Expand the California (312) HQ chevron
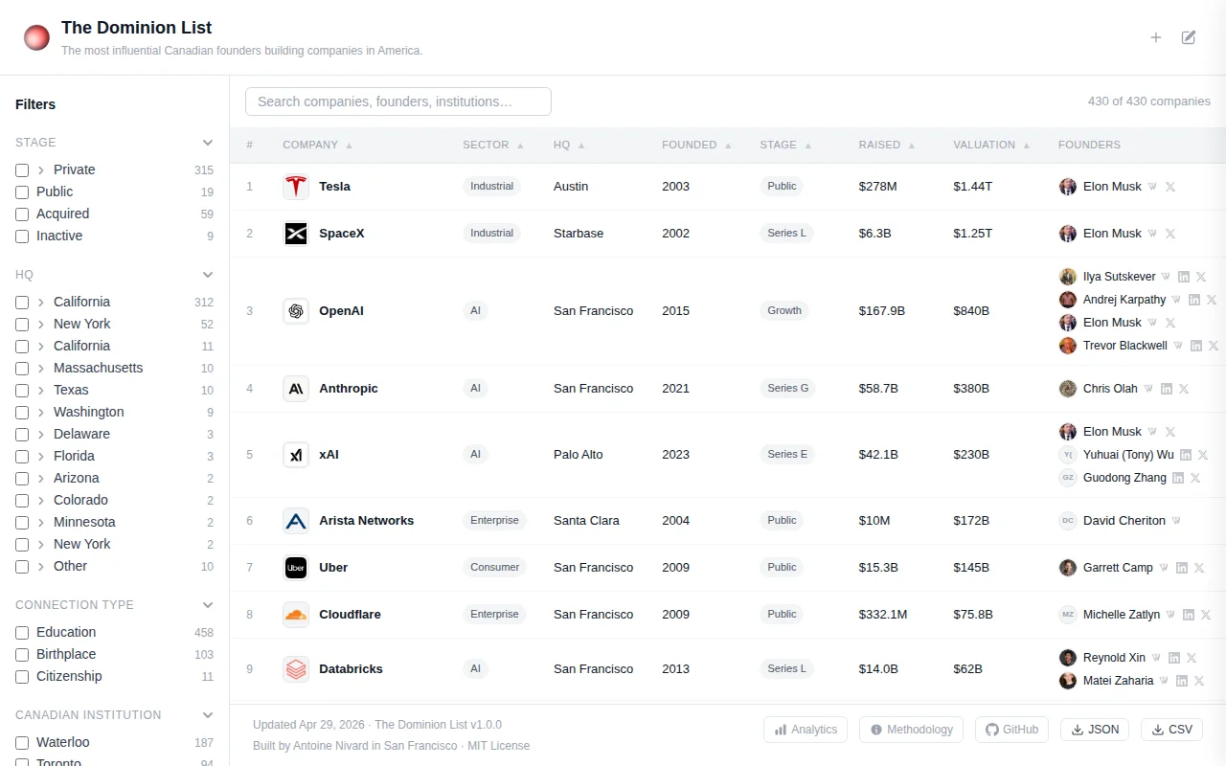 41,303
